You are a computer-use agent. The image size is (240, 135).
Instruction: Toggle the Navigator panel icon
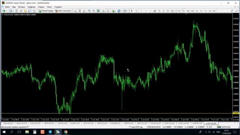[x=25, y=11]
